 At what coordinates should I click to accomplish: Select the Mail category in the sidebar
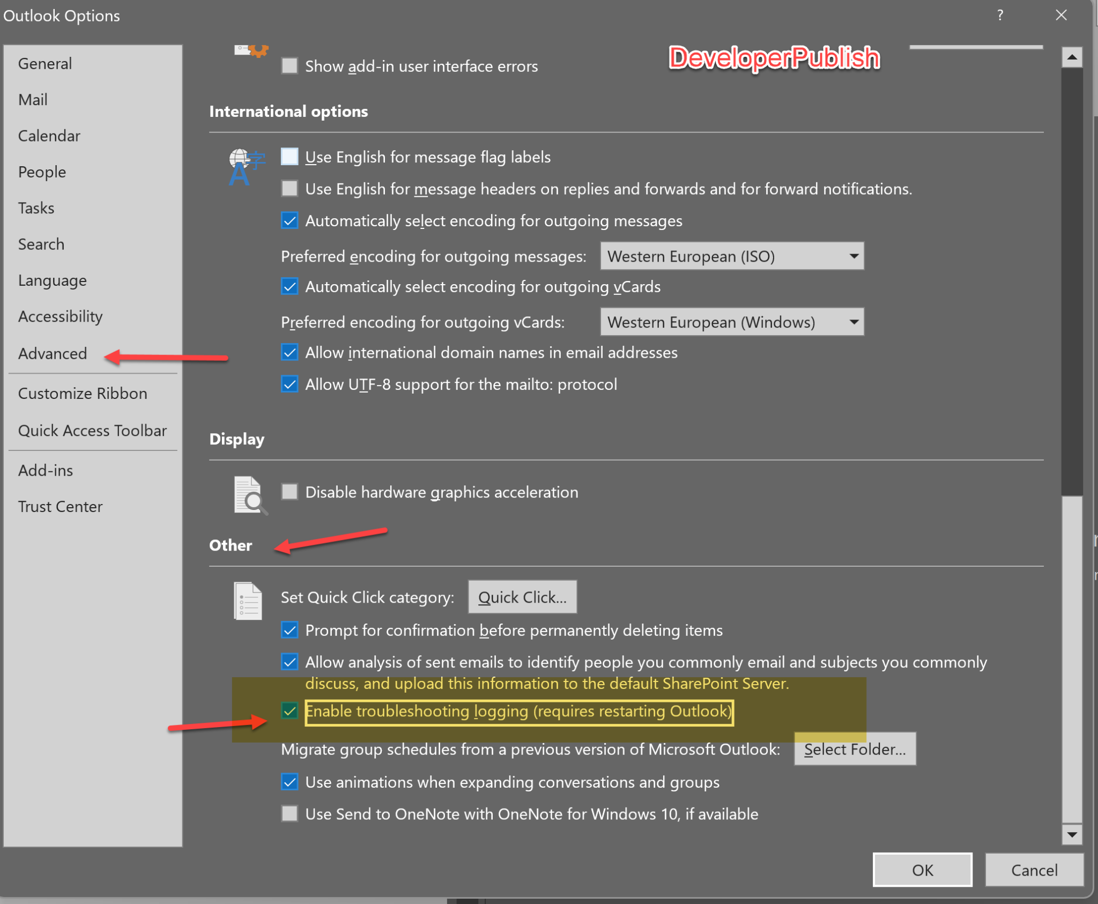point(33,99)
